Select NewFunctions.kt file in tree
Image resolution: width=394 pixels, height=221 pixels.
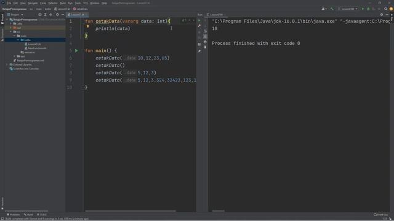(x=36, y=48)
